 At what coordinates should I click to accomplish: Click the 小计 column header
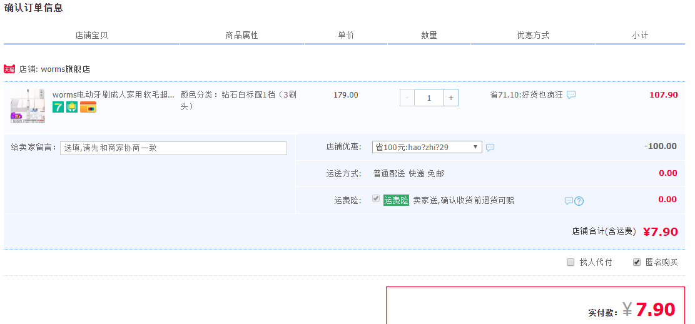coord(640,36)
